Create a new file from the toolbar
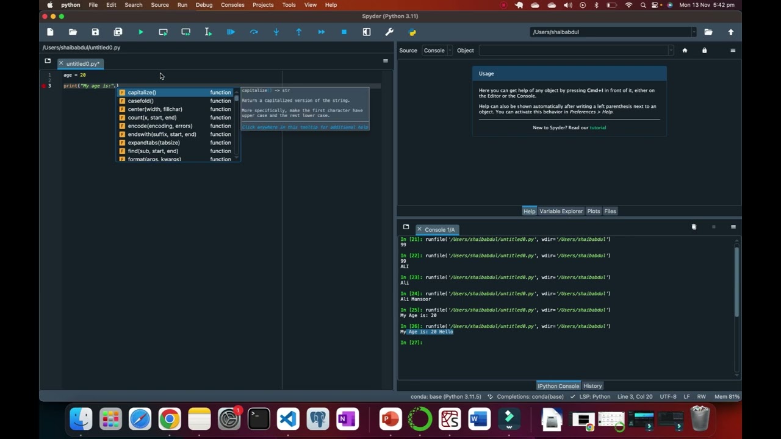 point(50,32)
